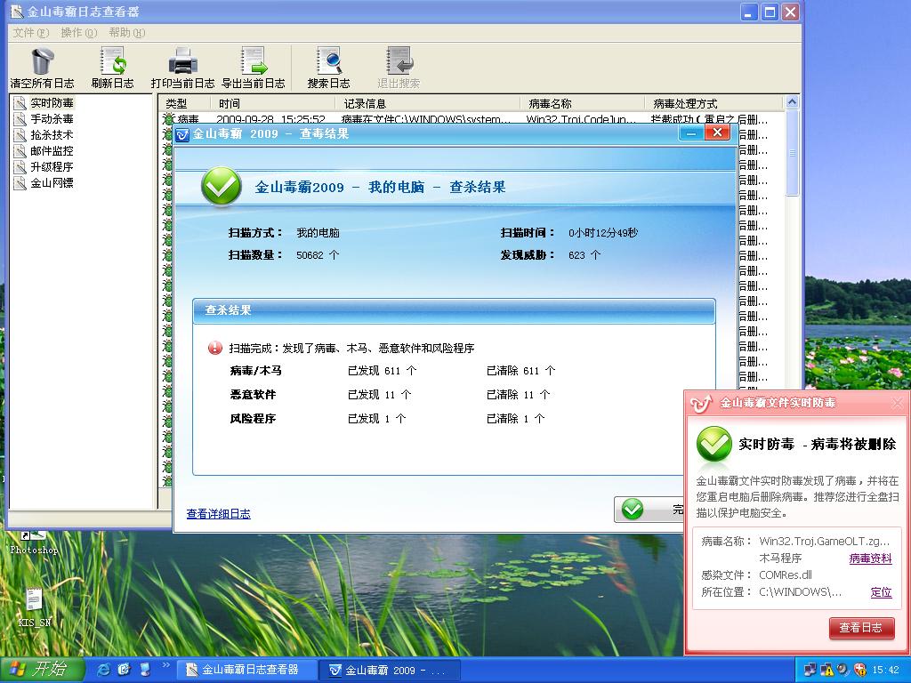Image resolution: width=911 pixels, height=683 pixels.
Task: Click the 定位 link in popup
Action: 881,591
